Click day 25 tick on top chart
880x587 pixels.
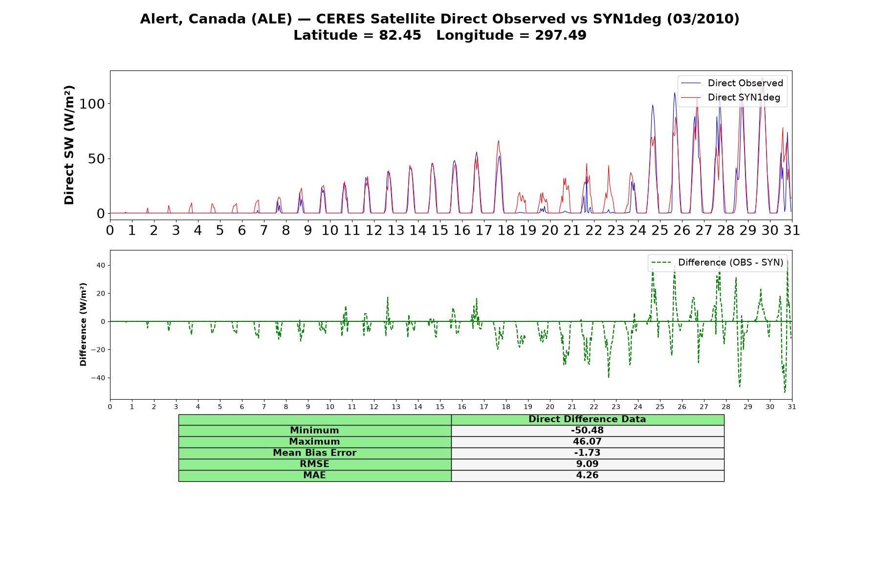[x=660, y=230]
